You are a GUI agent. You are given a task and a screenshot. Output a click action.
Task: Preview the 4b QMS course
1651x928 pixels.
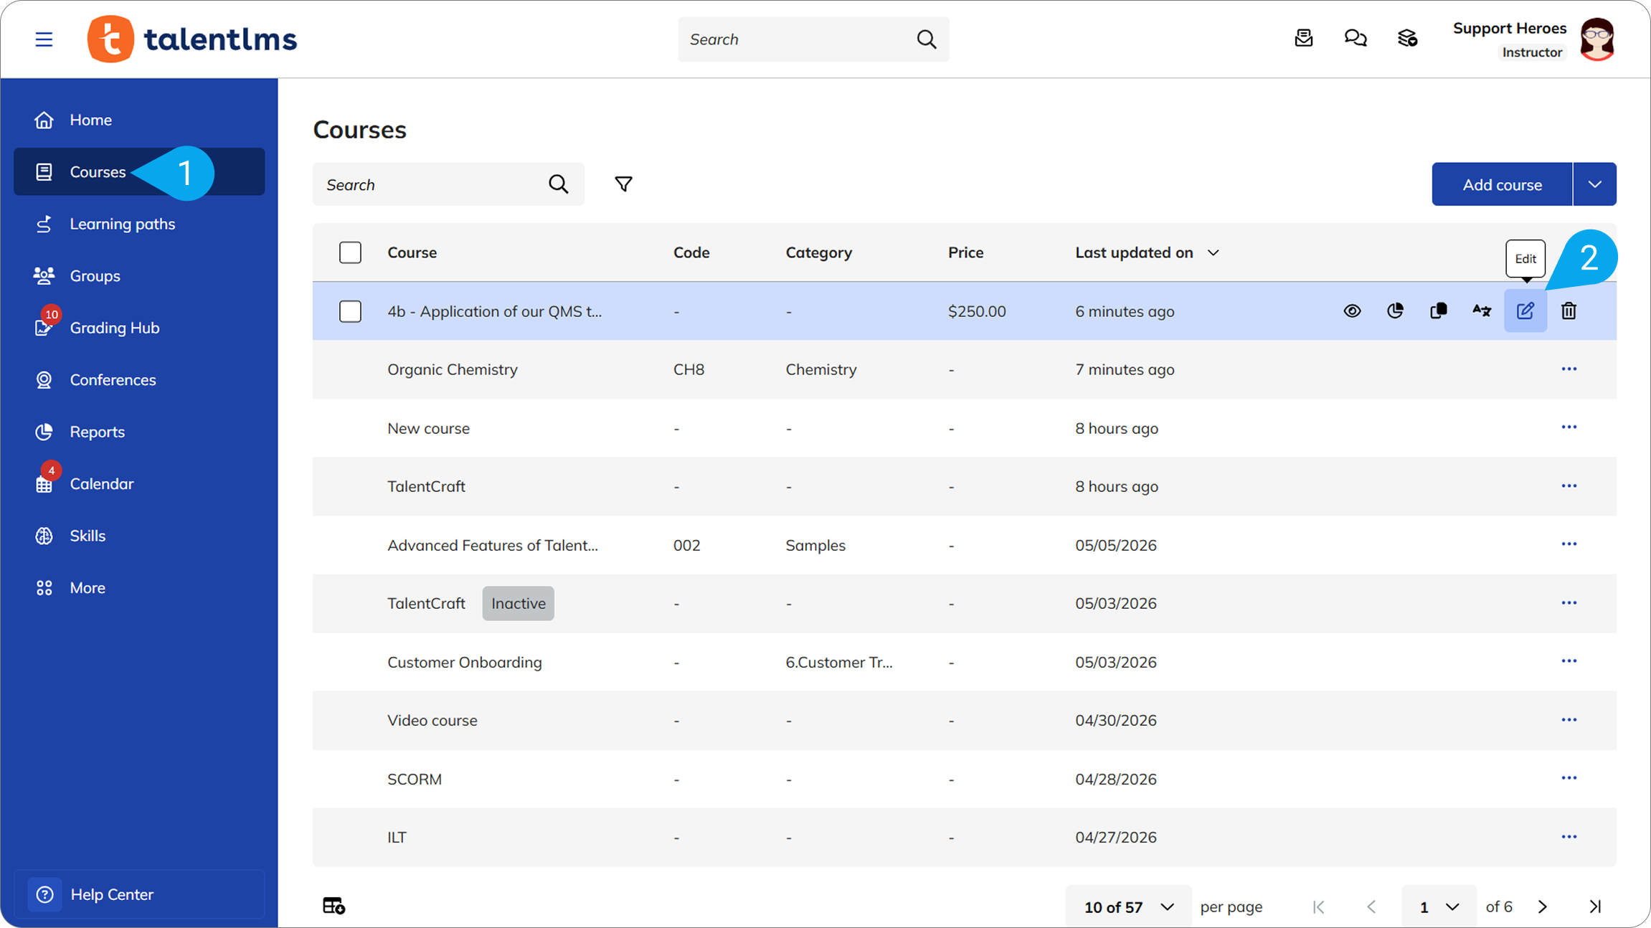click(x=1352, y=311)
